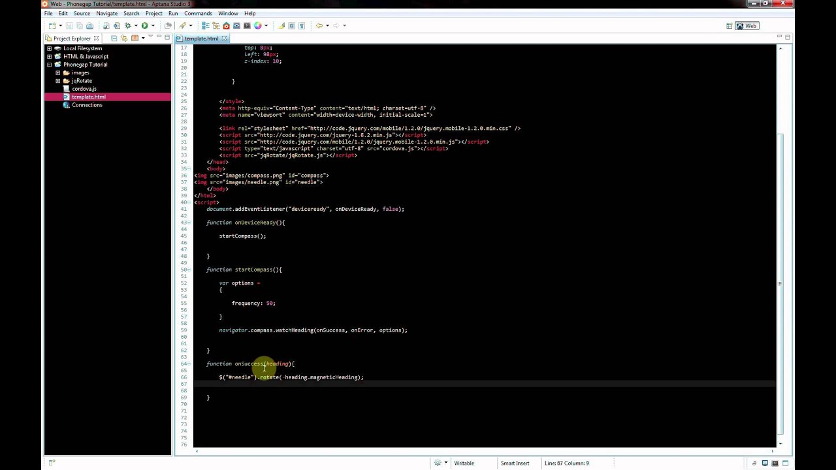This screenshot has width=836, height=470.
Task: Click the green Run icon
Action: pos(144,25)
